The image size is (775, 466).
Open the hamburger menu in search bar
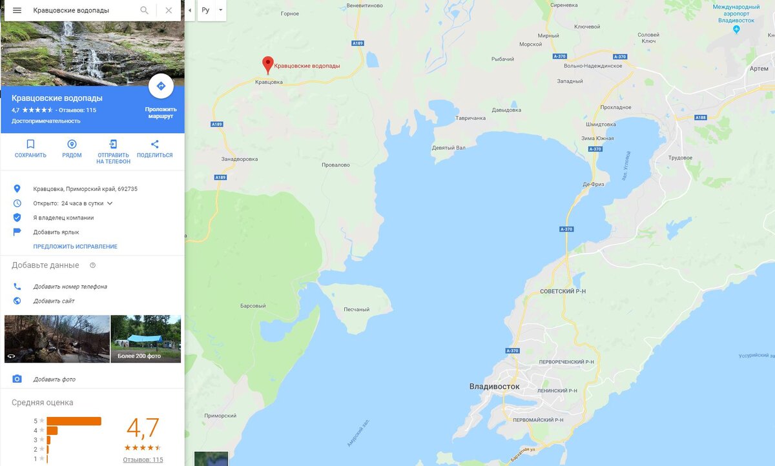coord(17,10)
